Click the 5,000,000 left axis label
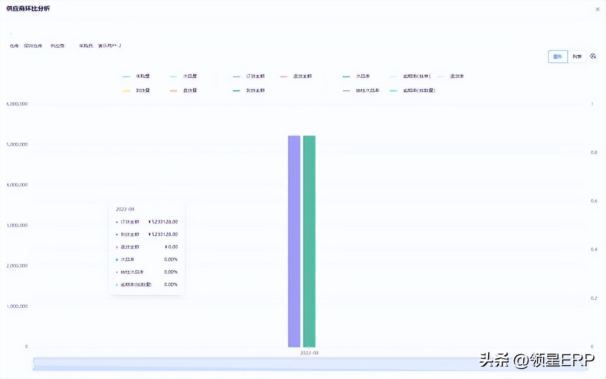 [x=17, y=144]
